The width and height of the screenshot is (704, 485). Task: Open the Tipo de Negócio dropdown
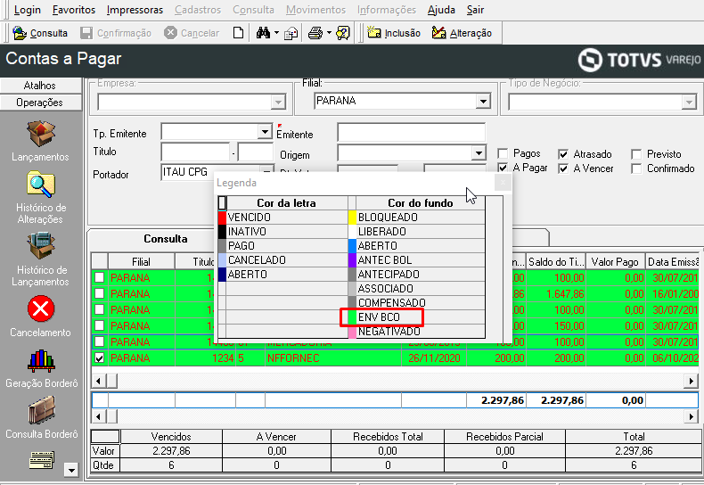pyautogui.click(x=689, y=102)
